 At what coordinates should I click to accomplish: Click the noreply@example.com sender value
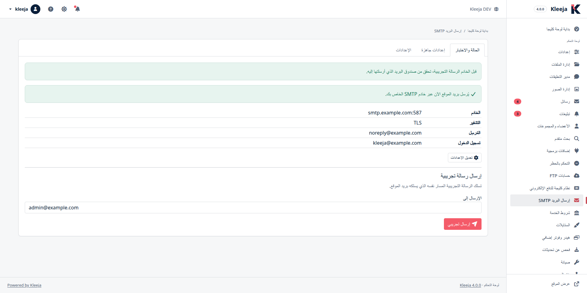point(395,133)
